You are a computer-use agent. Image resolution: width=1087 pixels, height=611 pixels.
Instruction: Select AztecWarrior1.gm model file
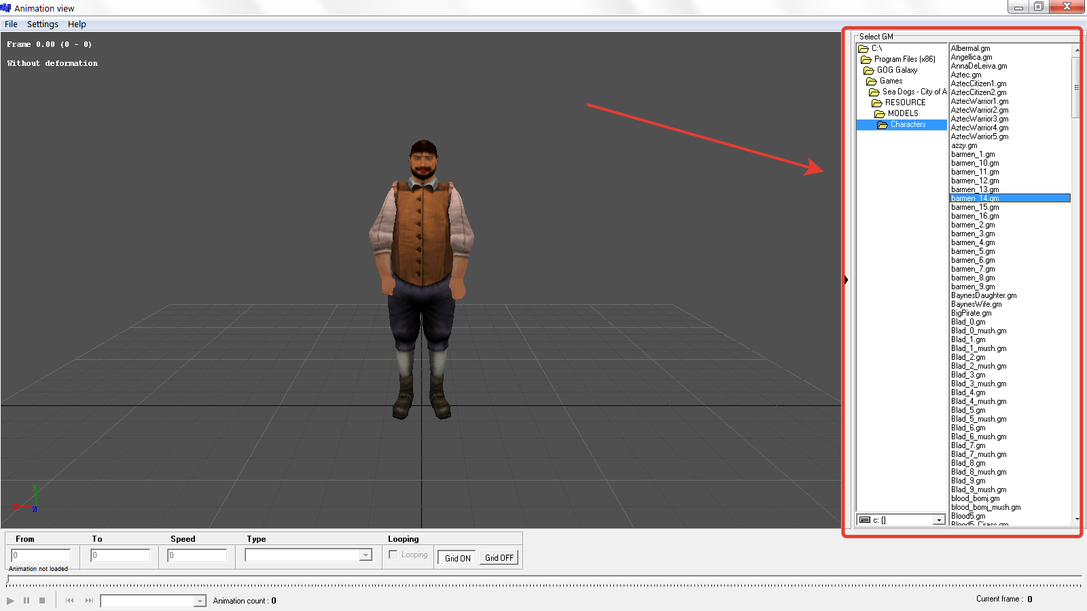pyautogui.click(x=980, y=101)
